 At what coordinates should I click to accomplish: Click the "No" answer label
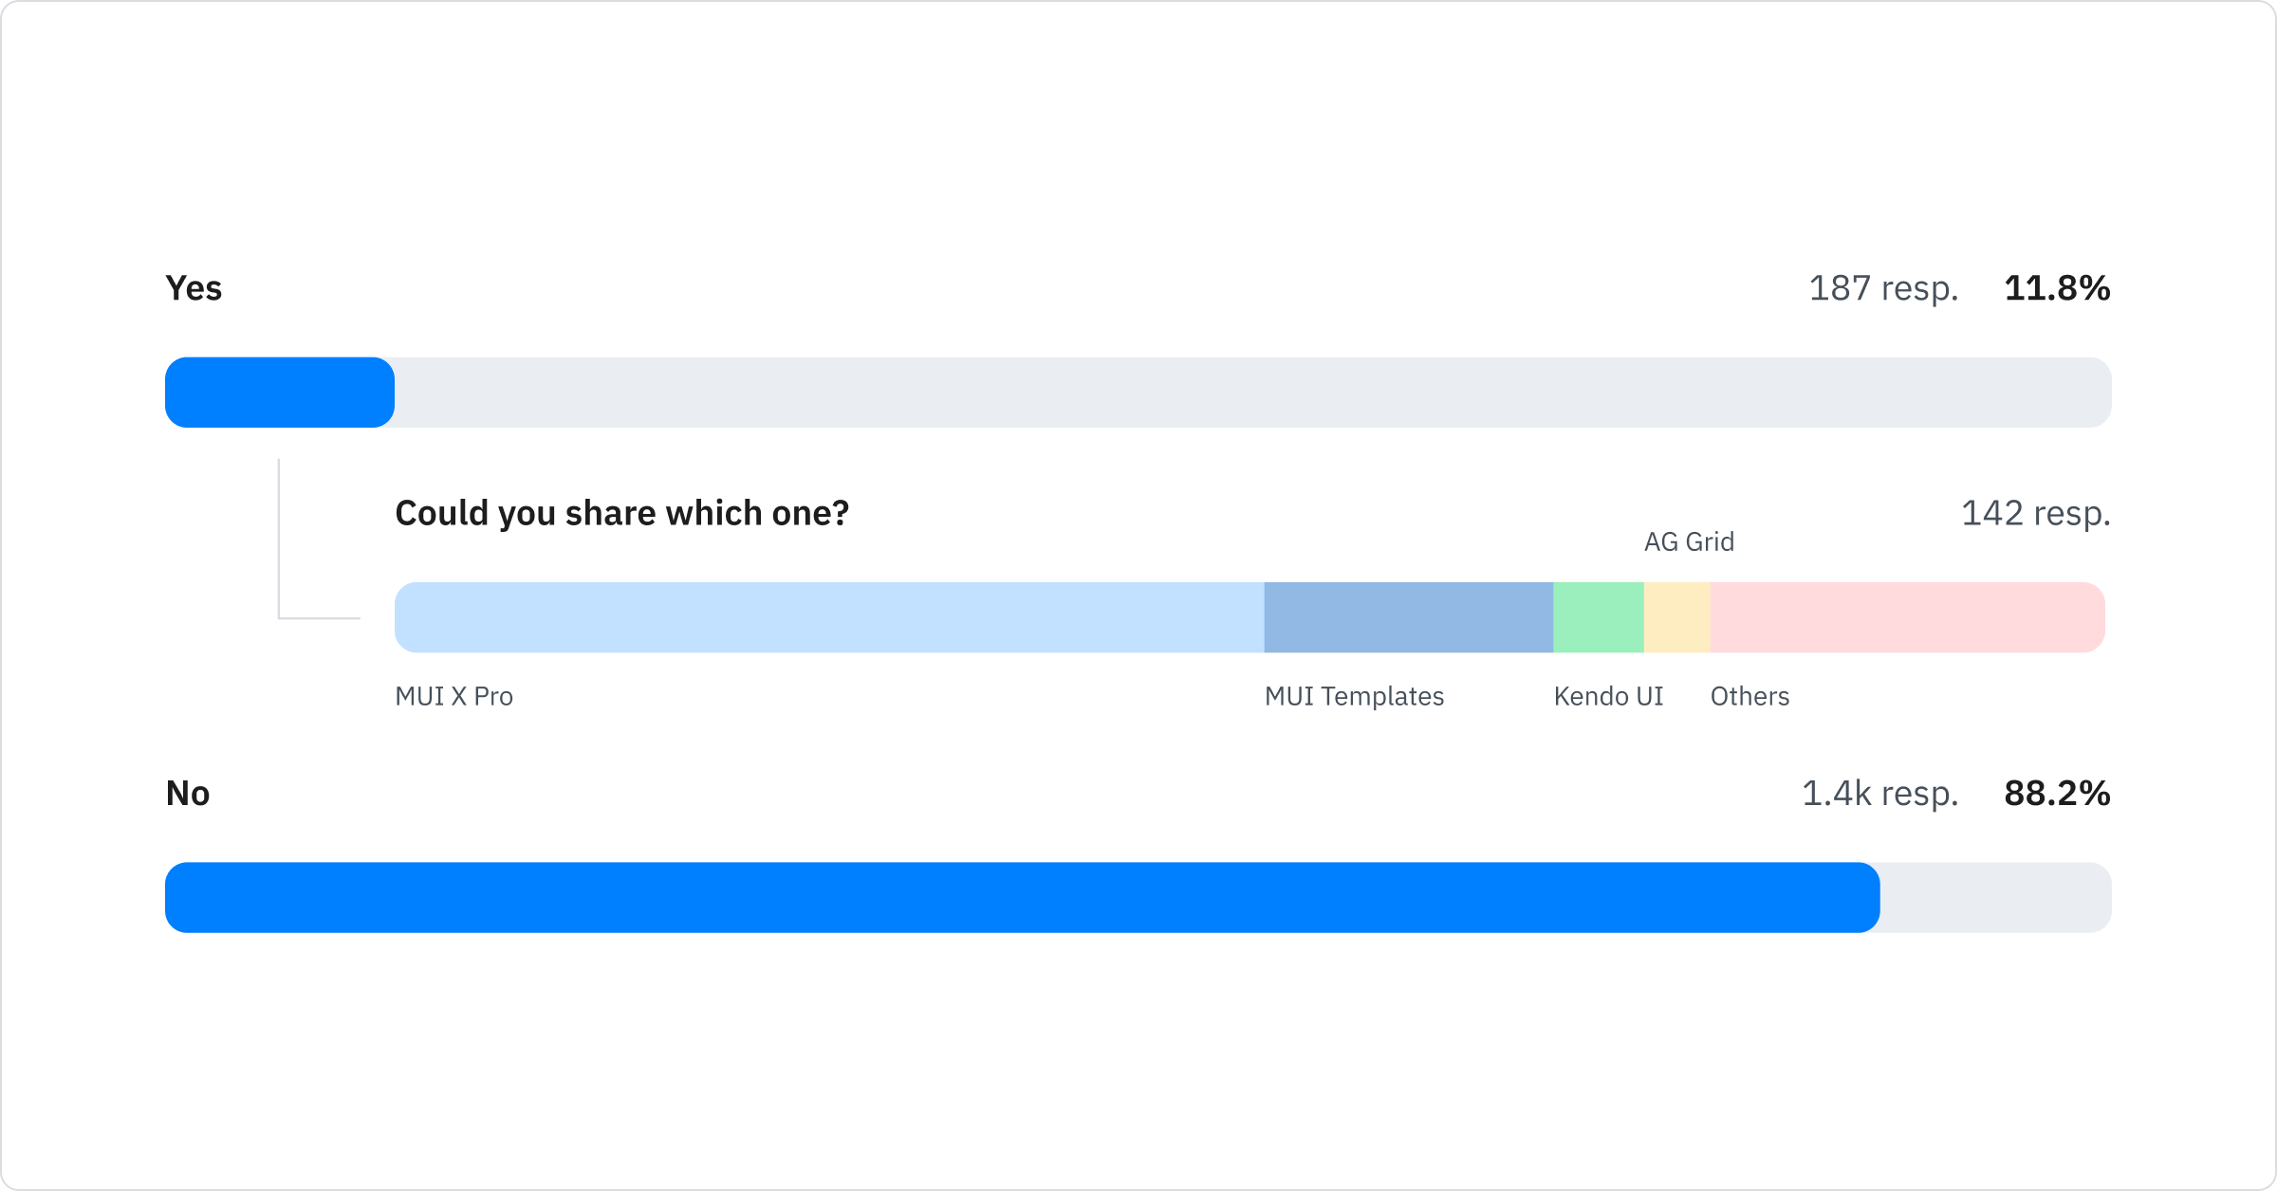(x=188, y=794)
